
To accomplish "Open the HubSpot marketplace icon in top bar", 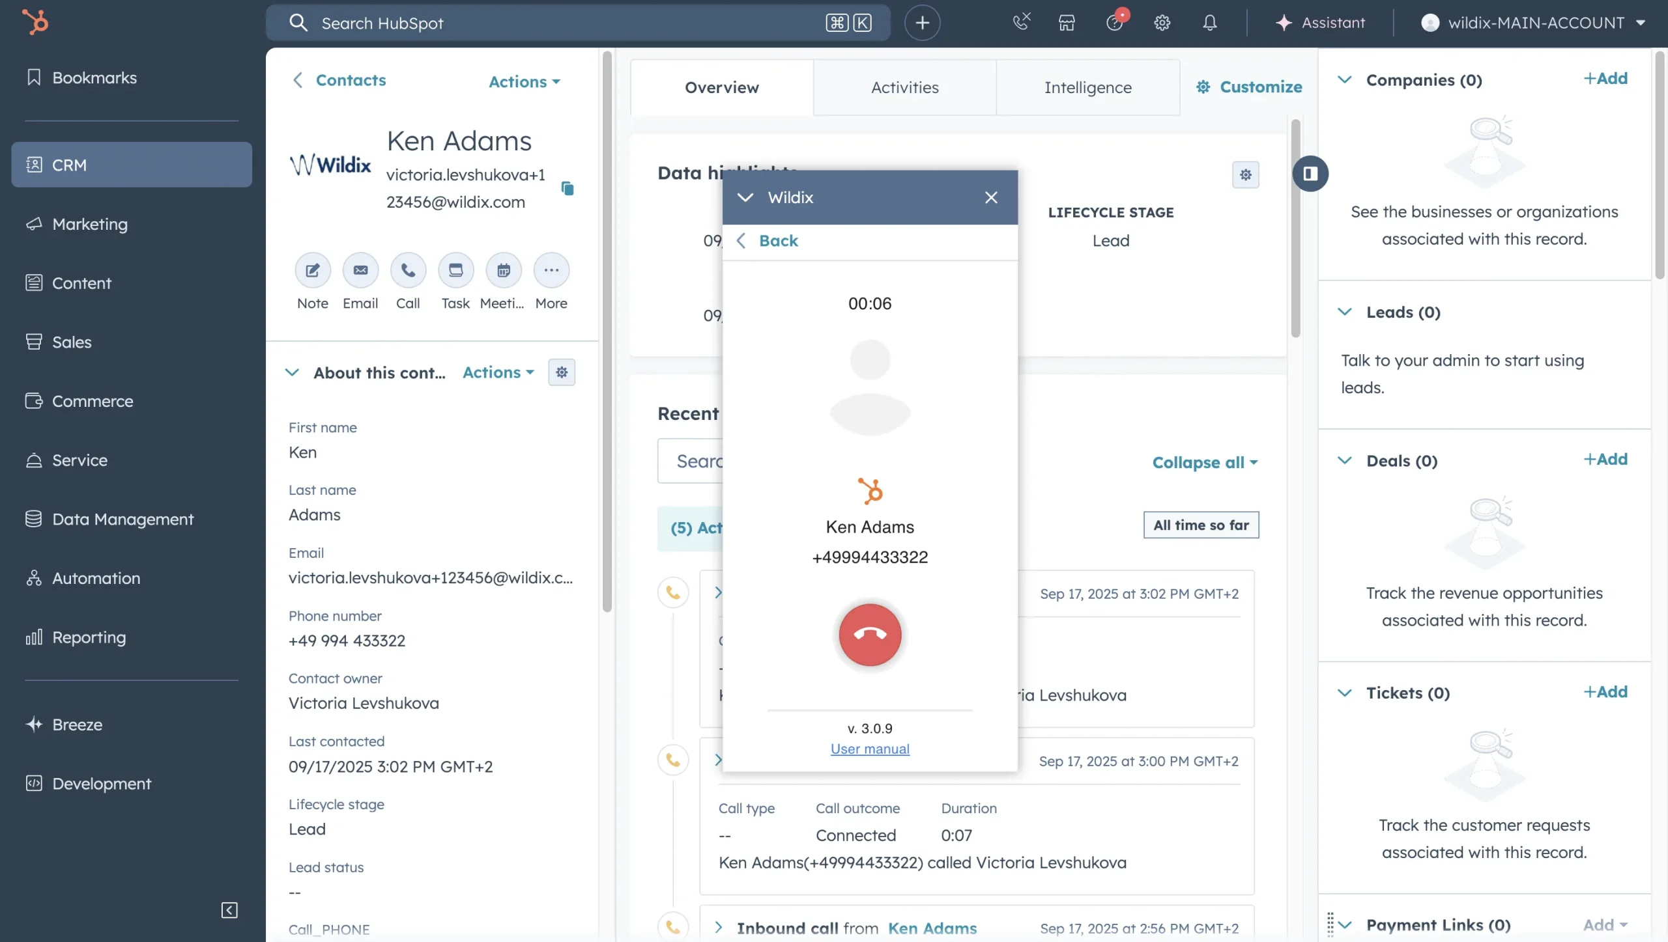I will pos(1067,23).
